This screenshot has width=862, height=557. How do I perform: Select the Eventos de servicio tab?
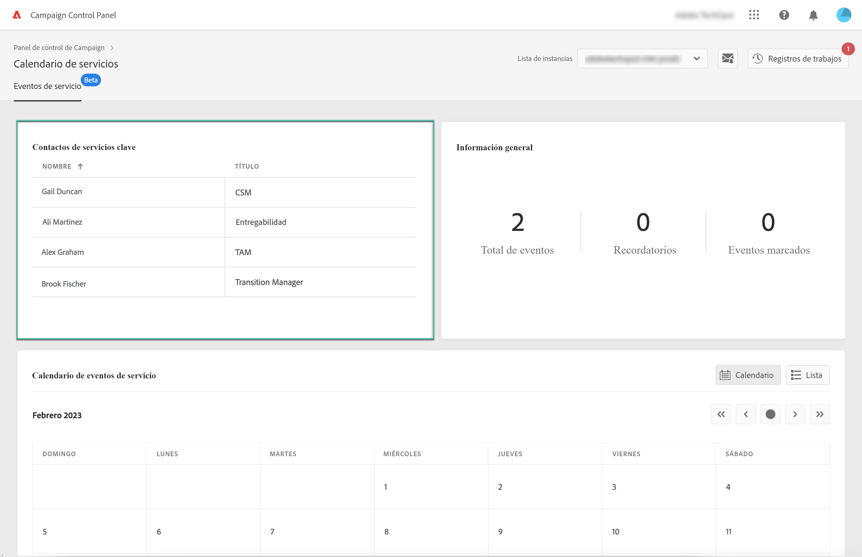coord(47,86)
